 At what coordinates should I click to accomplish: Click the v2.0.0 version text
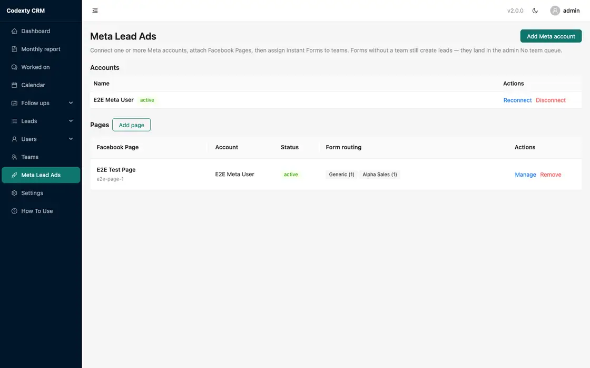[x=515, y=11]
